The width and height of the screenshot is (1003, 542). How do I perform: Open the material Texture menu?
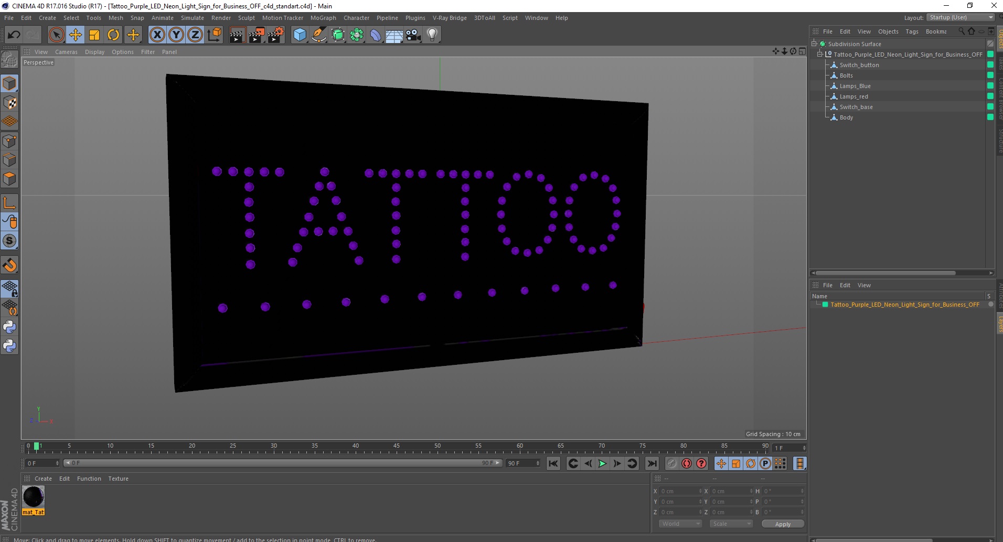(118, 479)
